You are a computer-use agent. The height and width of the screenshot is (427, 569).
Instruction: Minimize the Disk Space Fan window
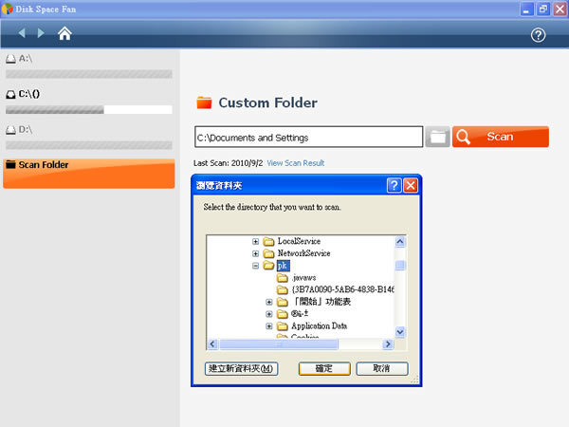point(526,9)
